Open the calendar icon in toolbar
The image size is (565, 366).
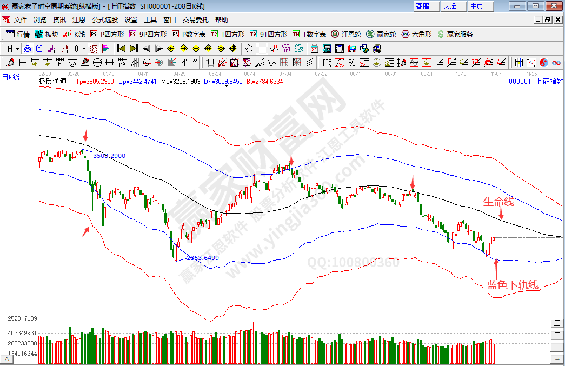(x=315, y=48)
